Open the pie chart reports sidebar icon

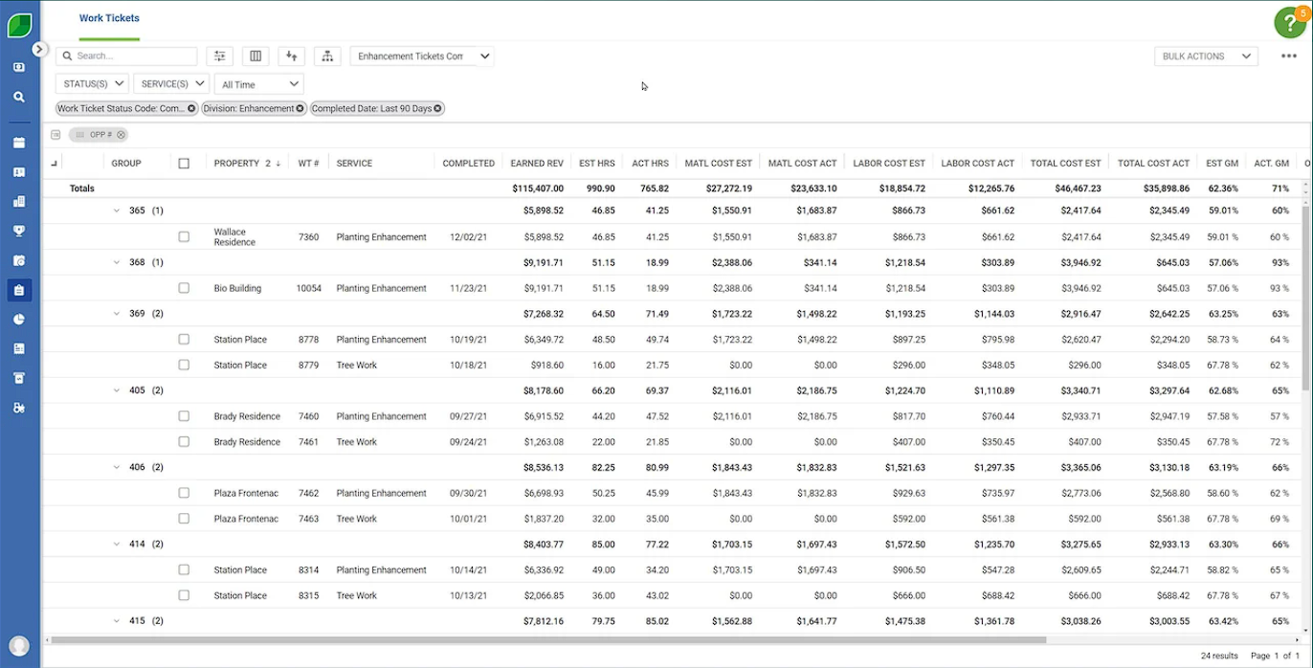click(x=19, y=320)
